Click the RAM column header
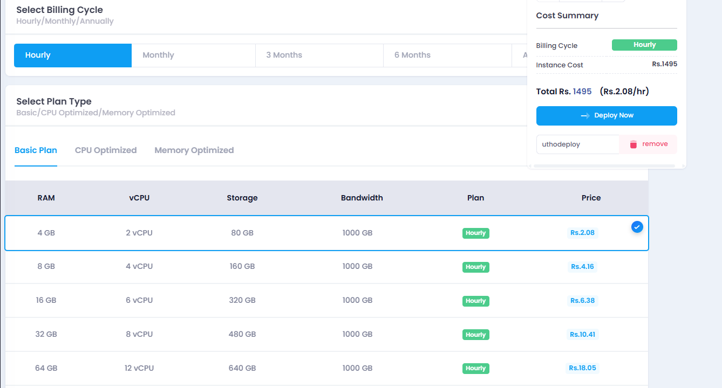Viewport: 722px width, 388px height. 46,198
